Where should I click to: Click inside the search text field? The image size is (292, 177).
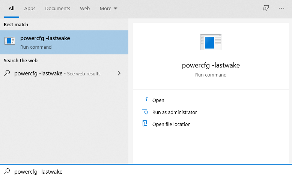click(x=150, y=171)
